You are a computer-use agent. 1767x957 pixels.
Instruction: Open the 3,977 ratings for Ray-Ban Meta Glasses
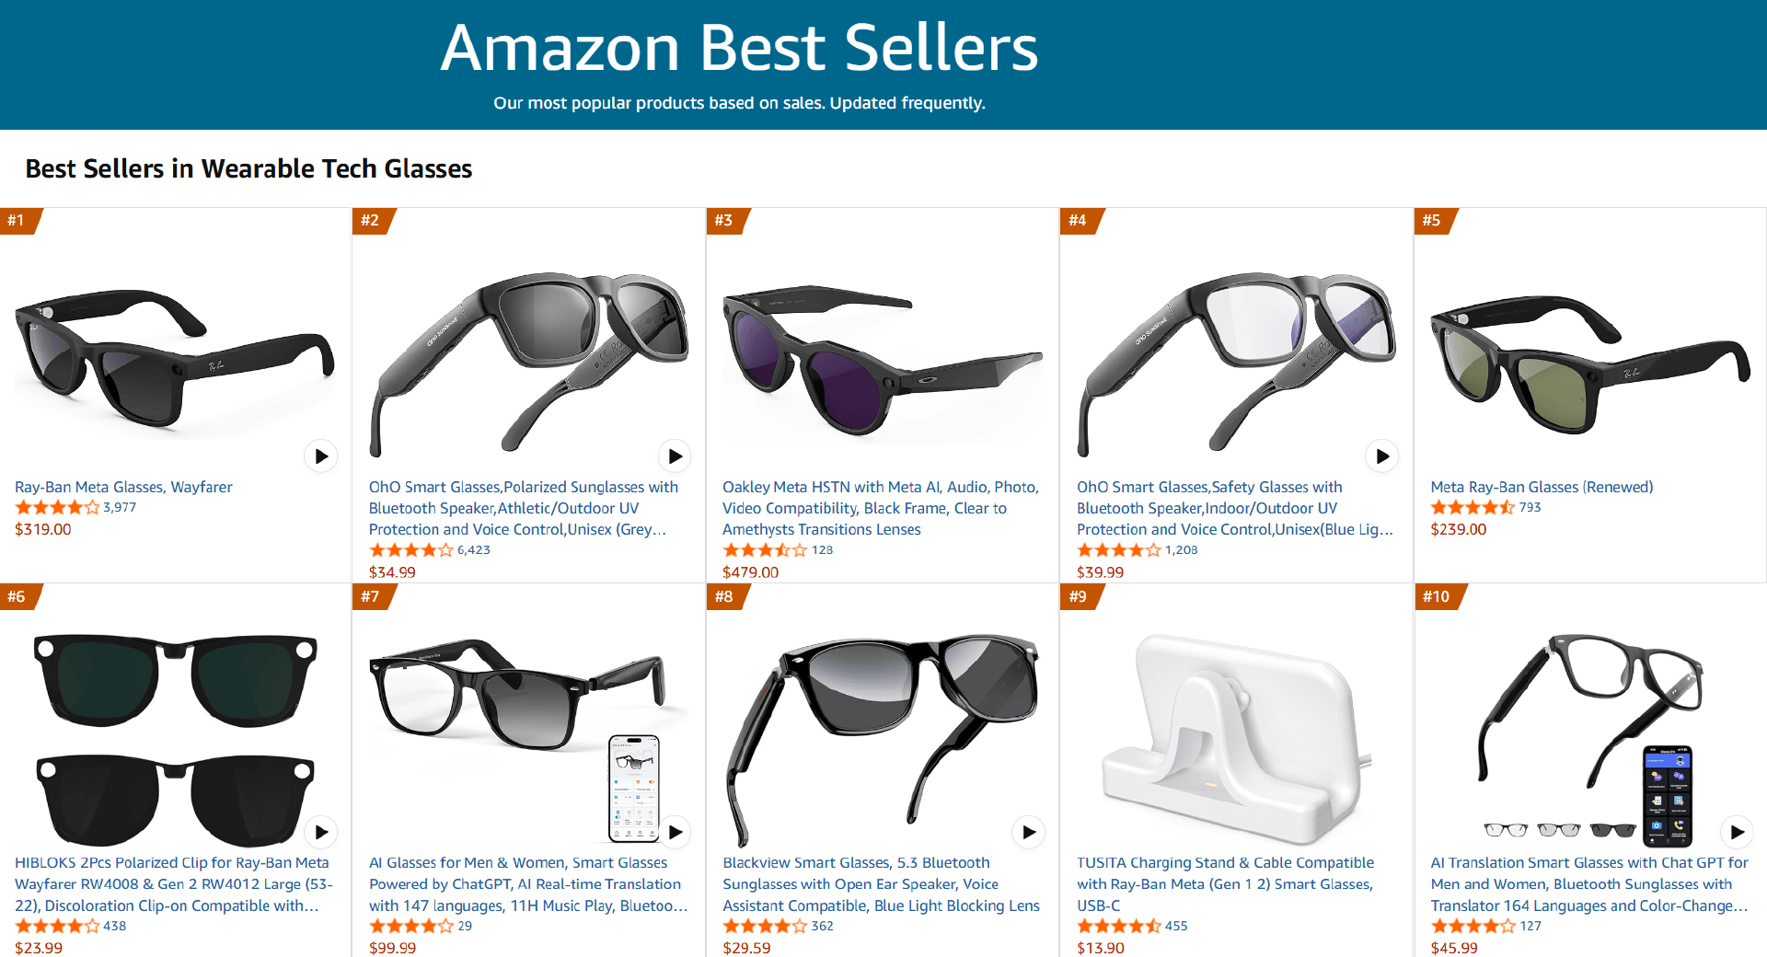click(x=120, y=507)
